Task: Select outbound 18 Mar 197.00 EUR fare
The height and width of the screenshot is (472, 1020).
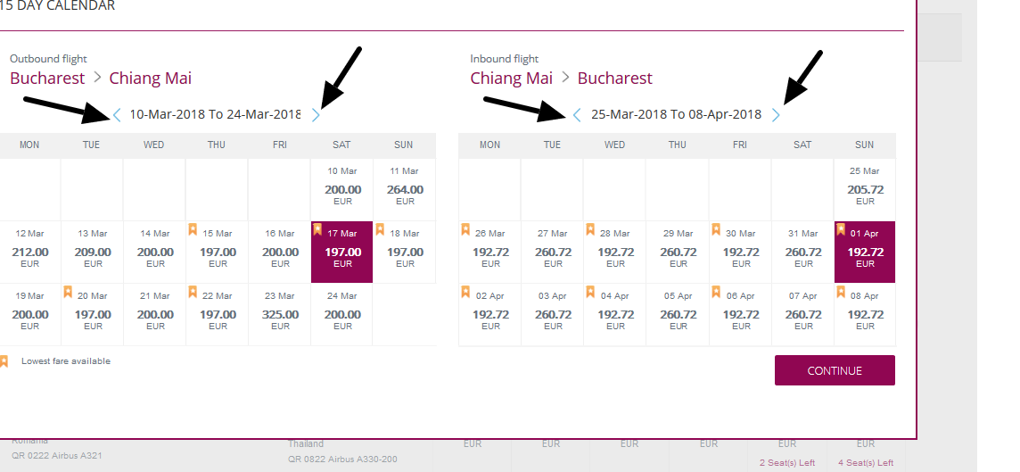Action: tap(405, 252)
